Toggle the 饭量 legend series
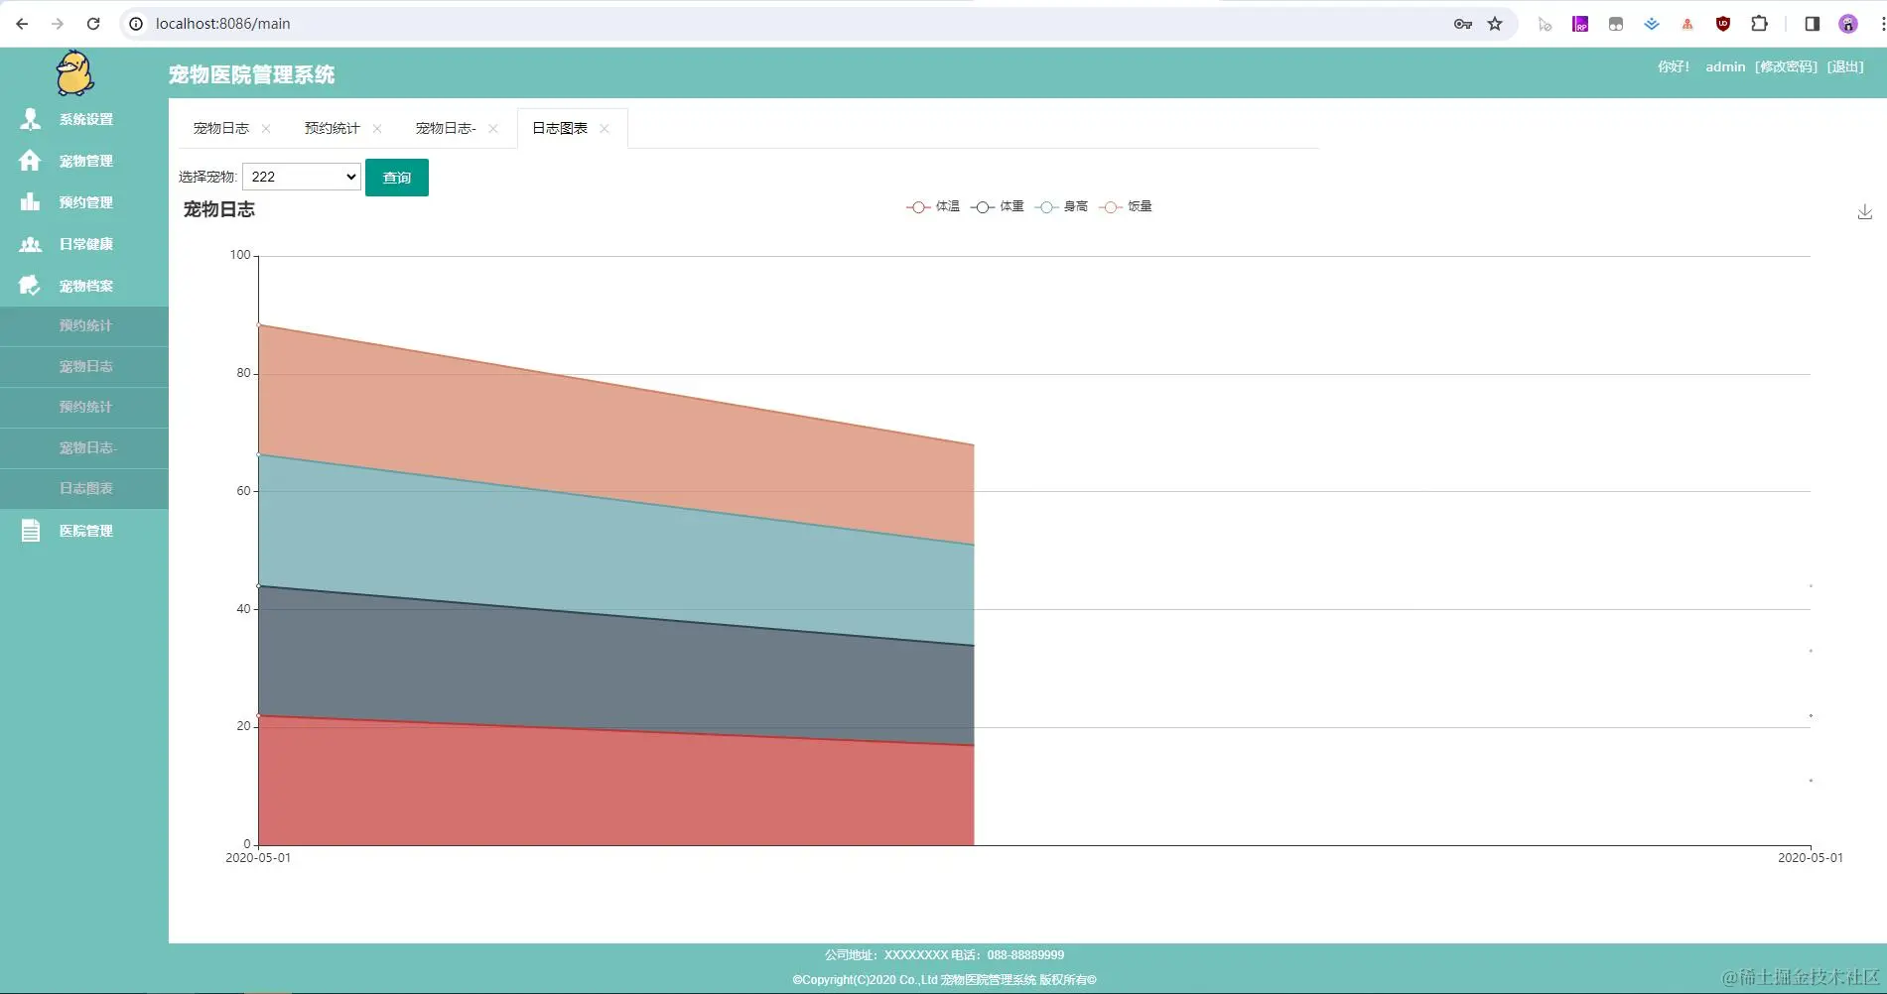This screenshot has height=994, width=1887. tap(1126, 206)
